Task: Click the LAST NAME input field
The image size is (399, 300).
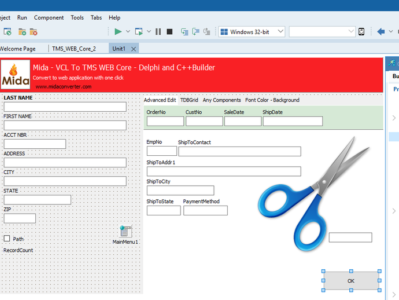Action: click(65, 107)
